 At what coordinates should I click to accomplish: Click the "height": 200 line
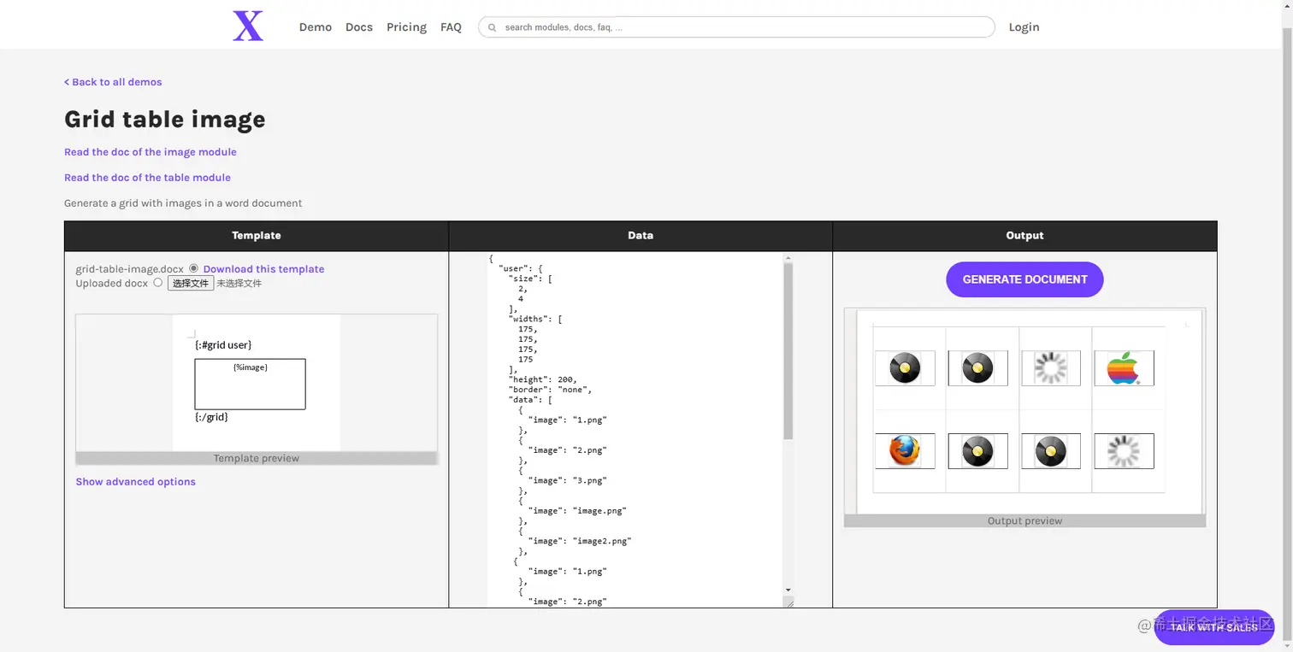(543, 379)
